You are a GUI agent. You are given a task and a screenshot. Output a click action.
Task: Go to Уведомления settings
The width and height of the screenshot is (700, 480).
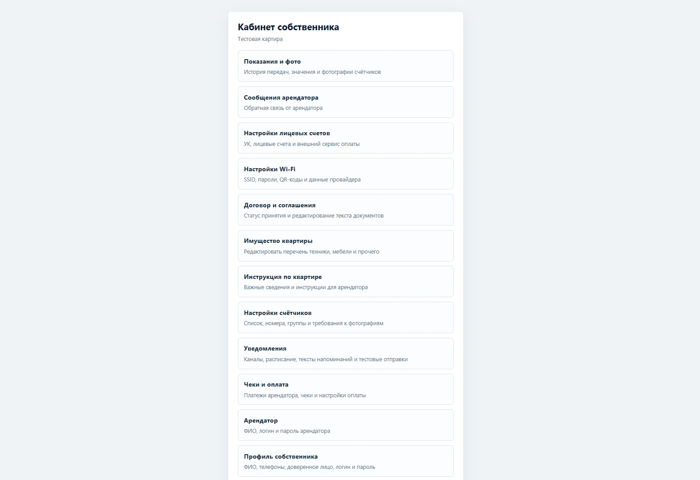tap(346, 353)
